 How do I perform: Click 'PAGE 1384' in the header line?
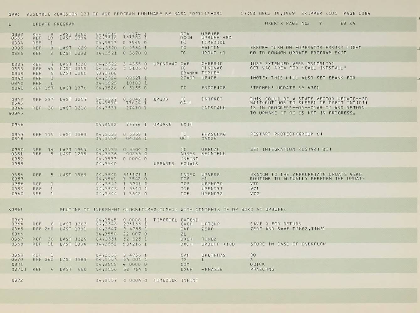357,13
